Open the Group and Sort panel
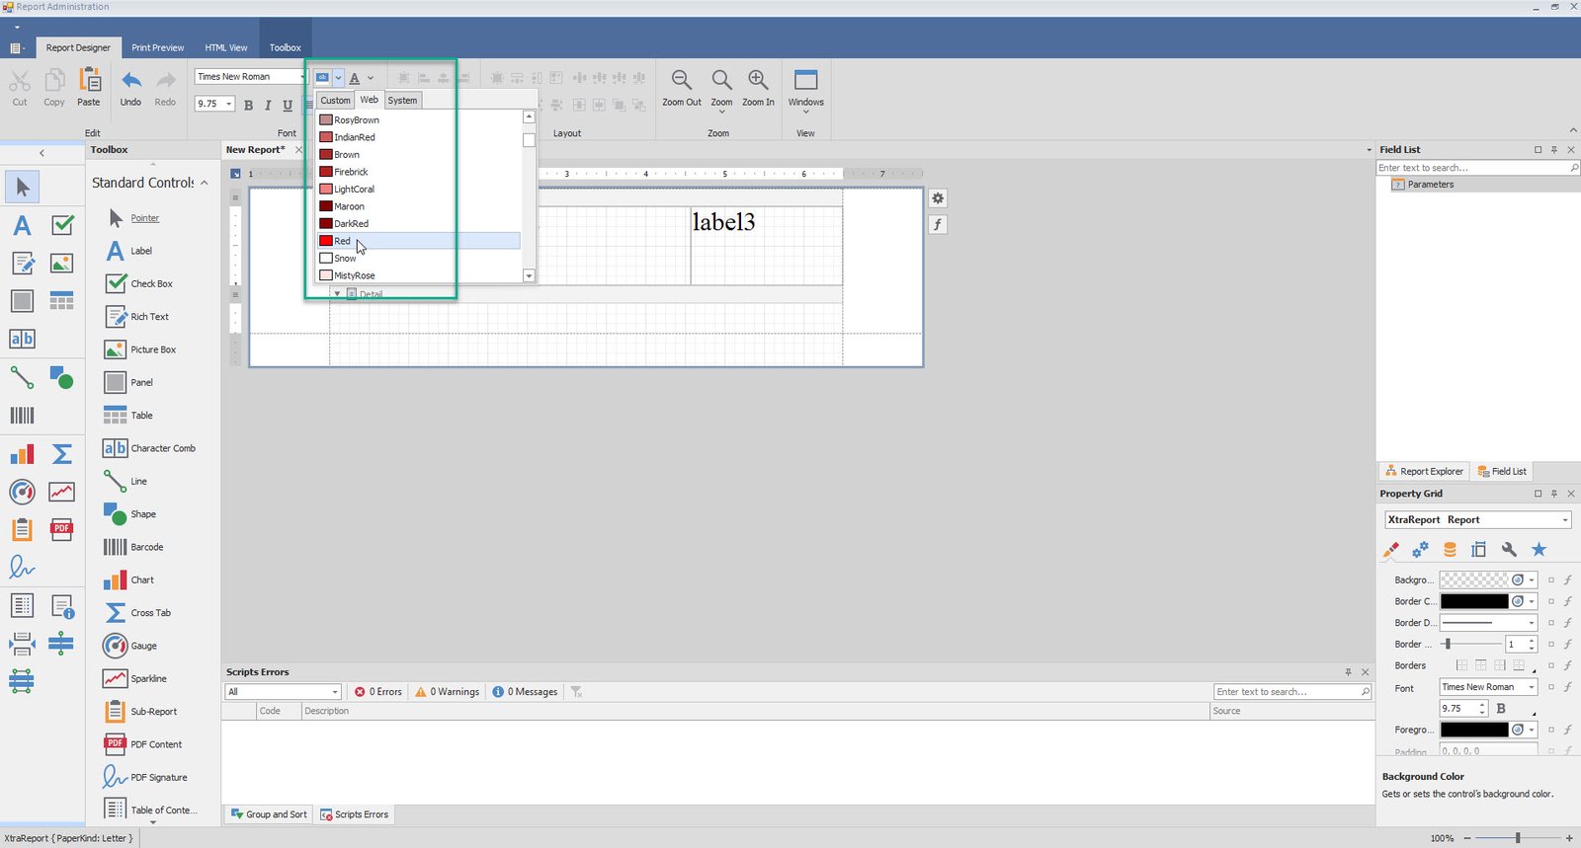The height and width of the screenshot is (848, 1581). point(269,814)
